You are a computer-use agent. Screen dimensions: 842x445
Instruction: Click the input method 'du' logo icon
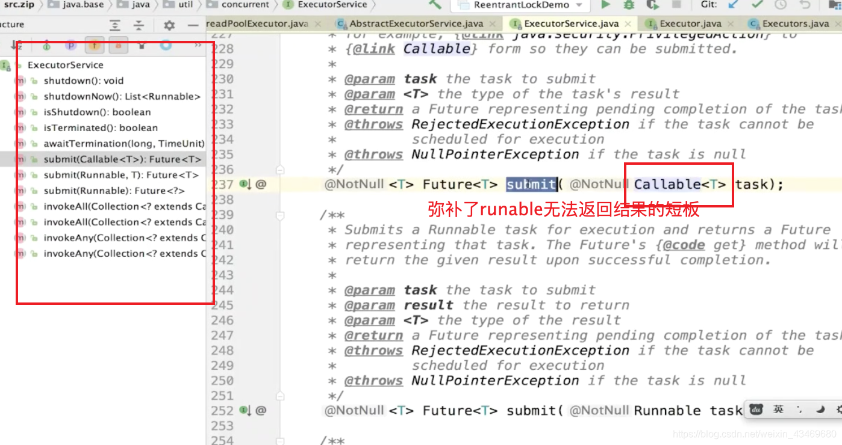pos(756,410)
